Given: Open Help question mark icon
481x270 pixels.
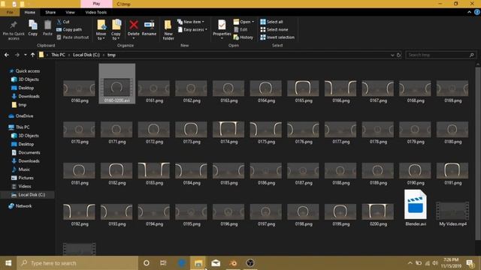Looking at the screenshot, I should point(476,12).
